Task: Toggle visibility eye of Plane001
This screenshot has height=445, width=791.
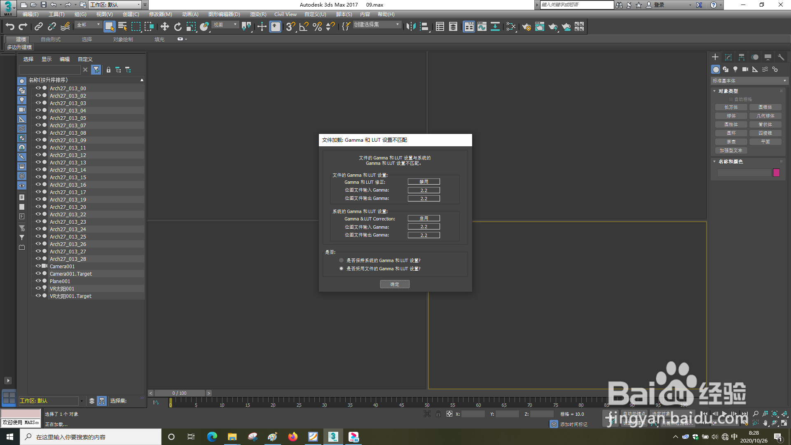Action: pos(37,281)
